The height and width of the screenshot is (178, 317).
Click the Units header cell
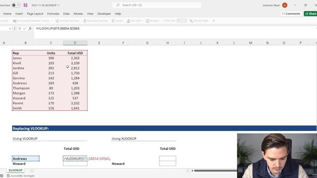(x=51, y=53)
